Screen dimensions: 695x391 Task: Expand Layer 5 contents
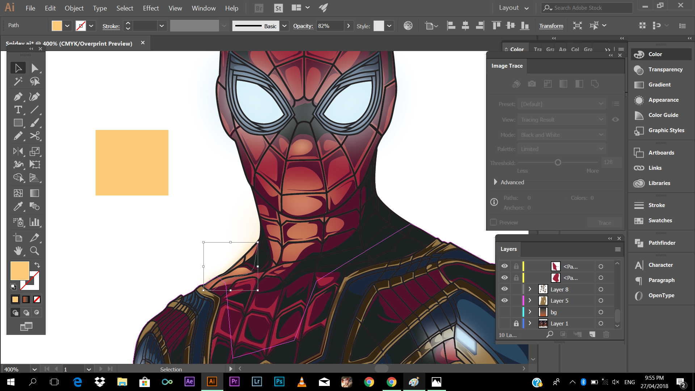click(x=530, y=300)
